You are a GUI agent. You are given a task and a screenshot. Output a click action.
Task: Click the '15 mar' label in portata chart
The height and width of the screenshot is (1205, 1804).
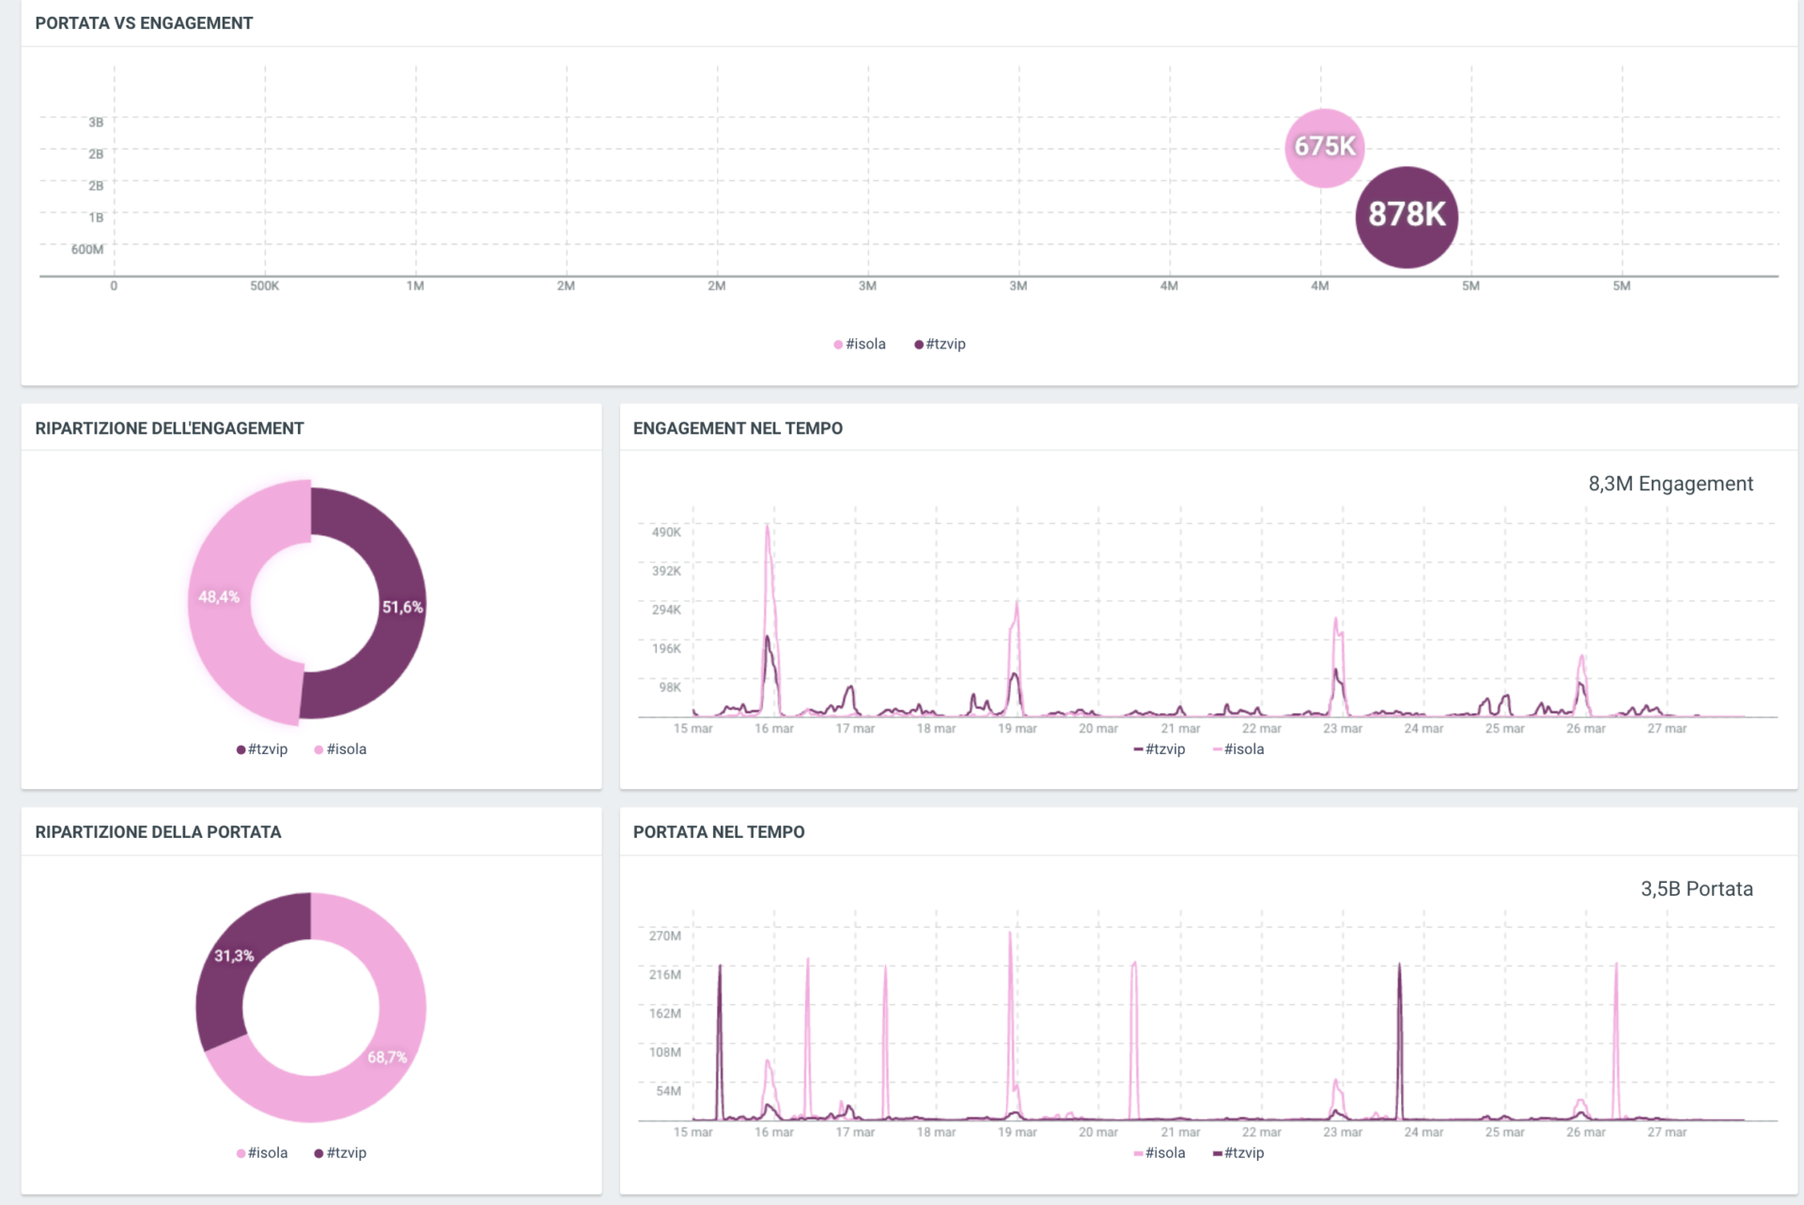click(x=692, y=1132)
